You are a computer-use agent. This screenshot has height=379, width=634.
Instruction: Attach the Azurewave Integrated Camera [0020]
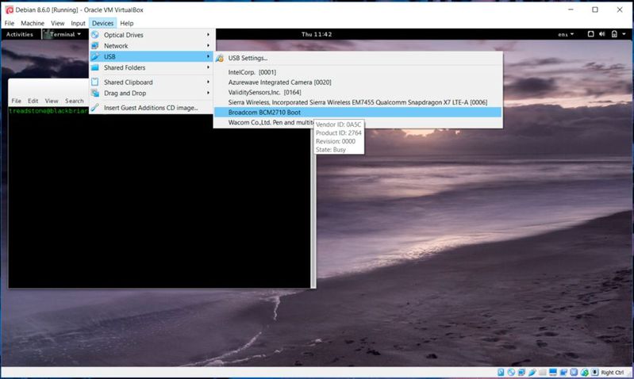click(x=358, y=82)
